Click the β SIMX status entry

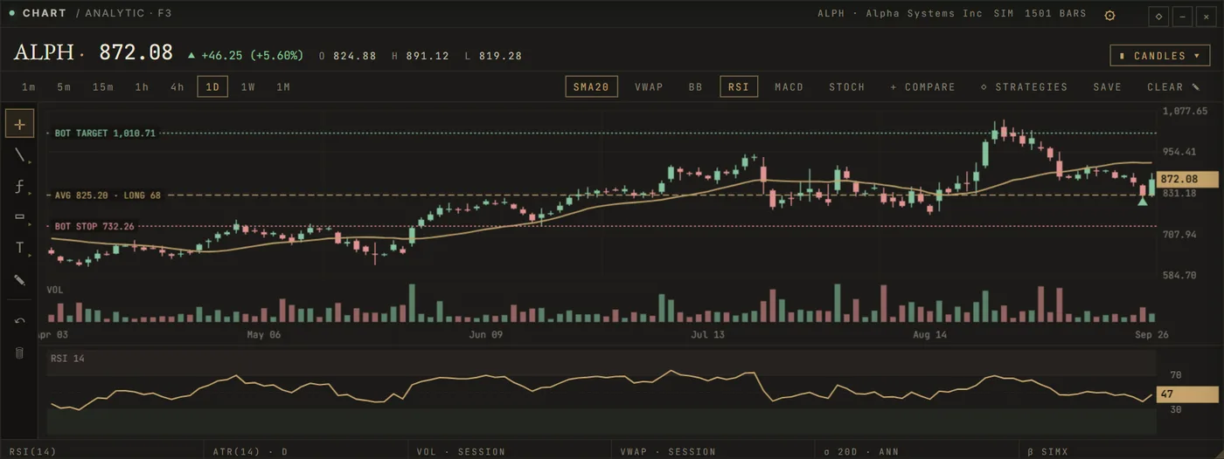click(1049, 452)
